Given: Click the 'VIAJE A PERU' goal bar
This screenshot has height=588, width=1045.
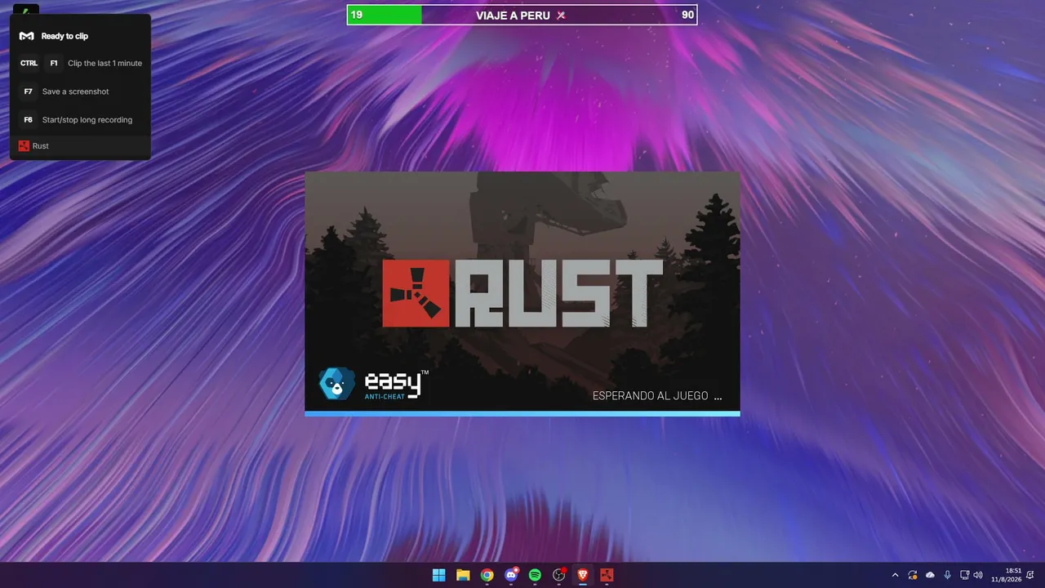Looking at the screenshot, I should 522,15.
